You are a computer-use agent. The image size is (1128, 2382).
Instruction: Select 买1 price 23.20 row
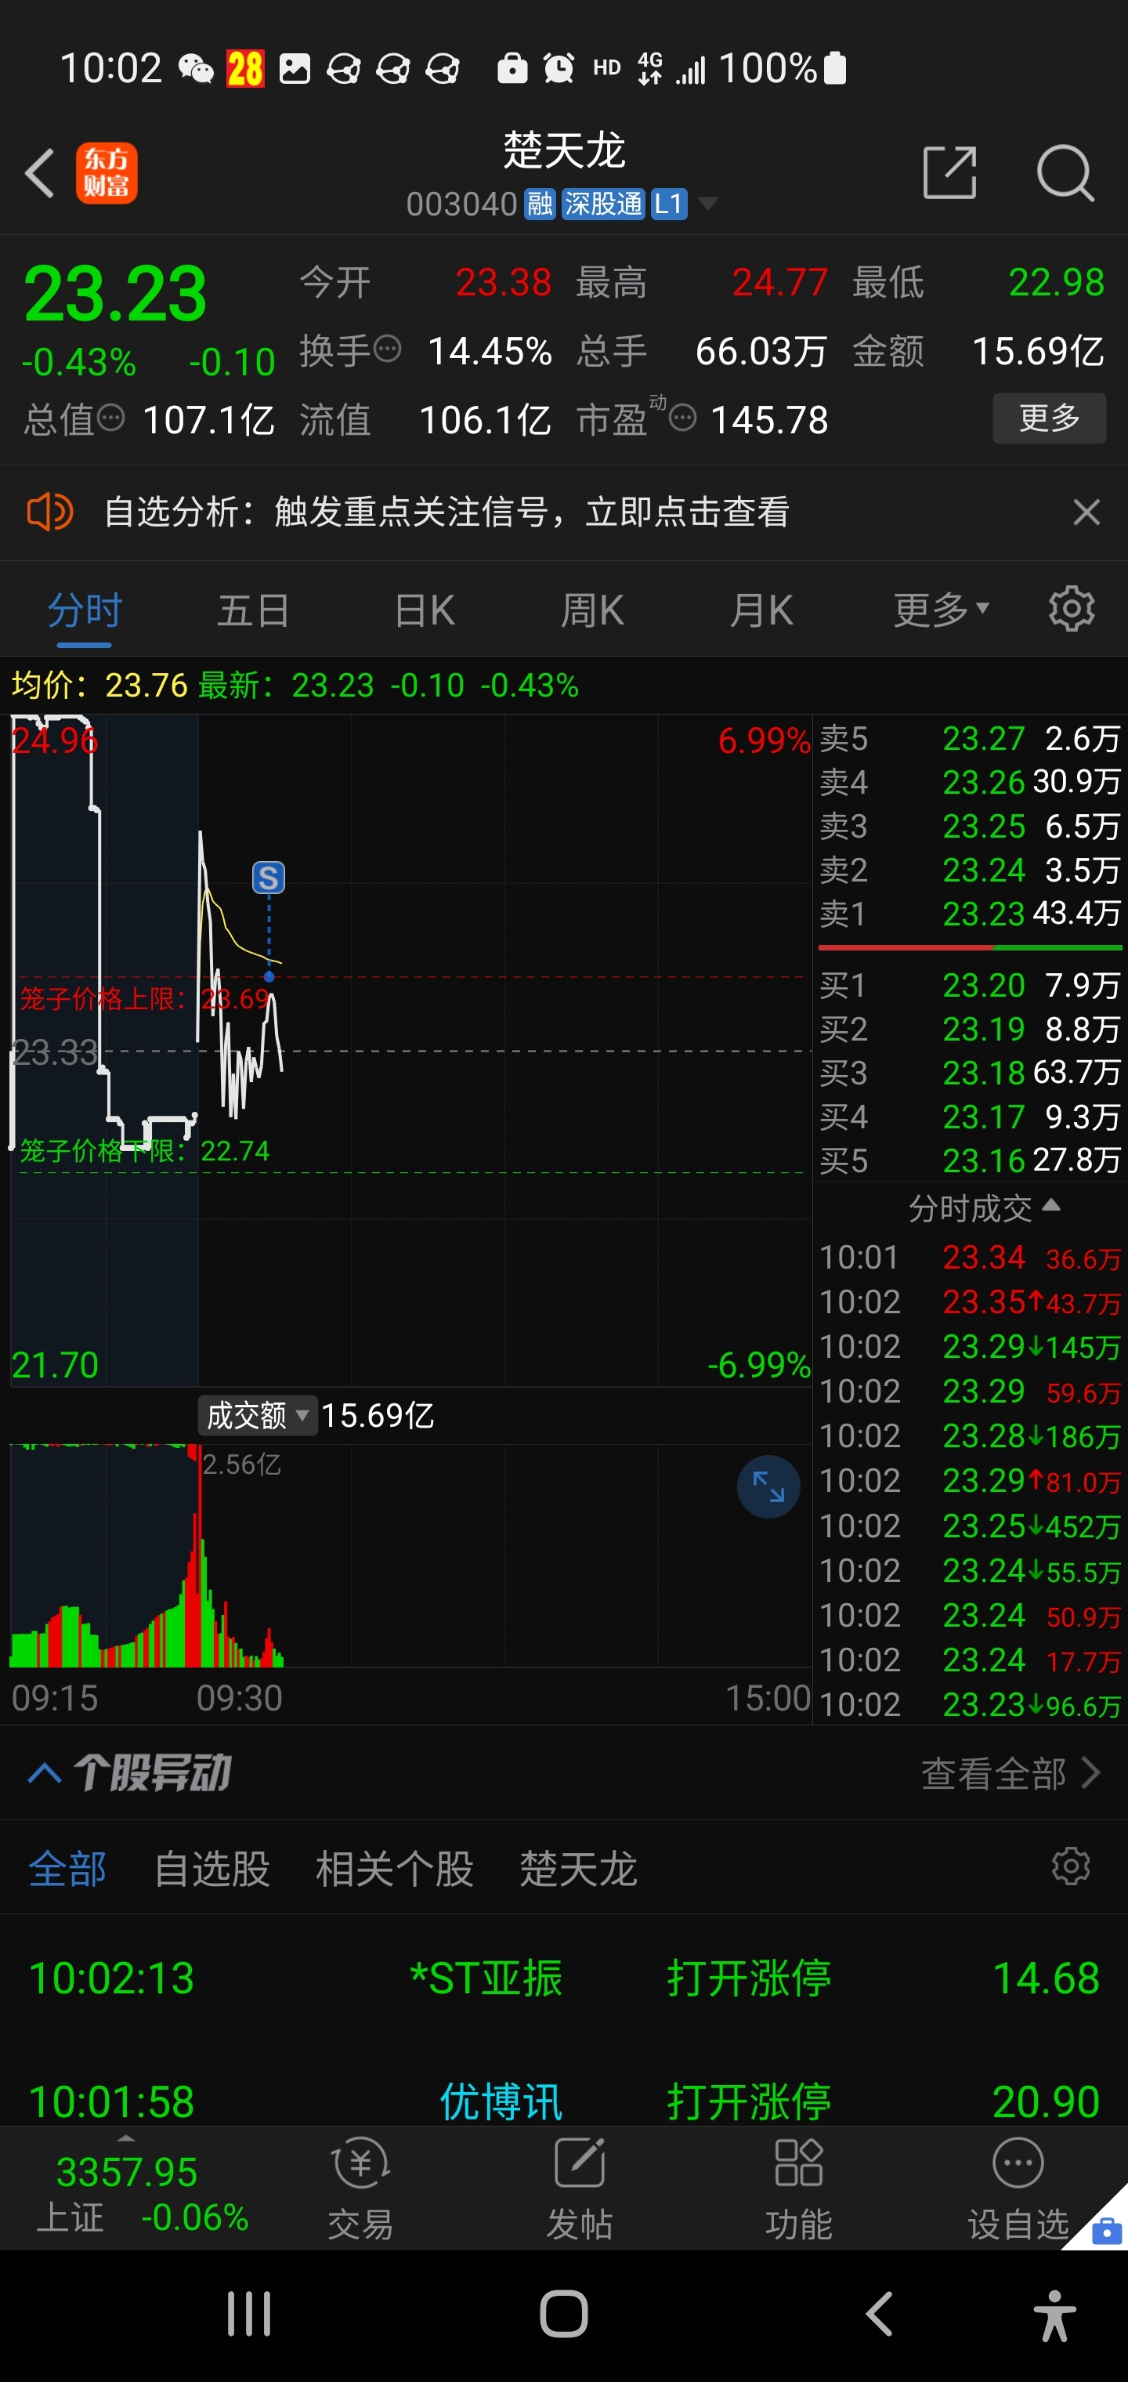click(x=970, y=986)
